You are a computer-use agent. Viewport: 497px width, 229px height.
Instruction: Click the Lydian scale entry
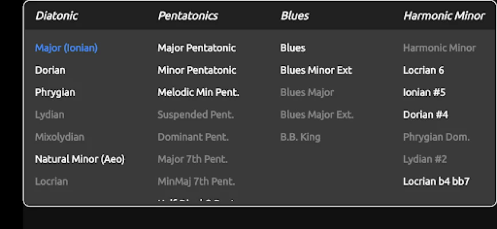click(x=50, y=115)
